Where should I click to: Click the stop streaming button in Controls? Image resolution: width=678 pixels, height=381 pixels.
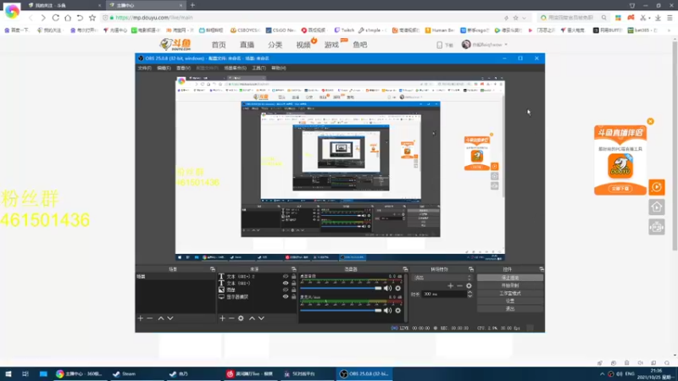[x=510, y=278]
